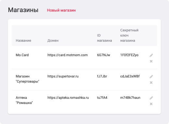Click the https://supertovar.ru domain
169x124 pixels.
tap(63, 76)
